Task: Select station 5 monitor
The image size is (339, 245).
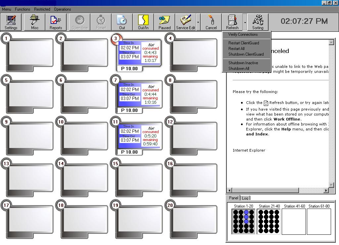Action: [27, 94]
